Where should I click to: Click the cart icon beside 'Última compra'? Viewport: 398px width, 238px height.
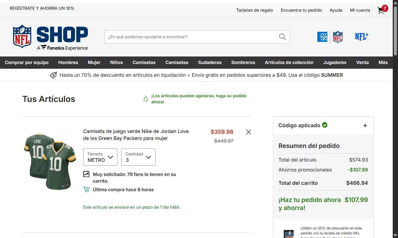(x=86, y=190)
